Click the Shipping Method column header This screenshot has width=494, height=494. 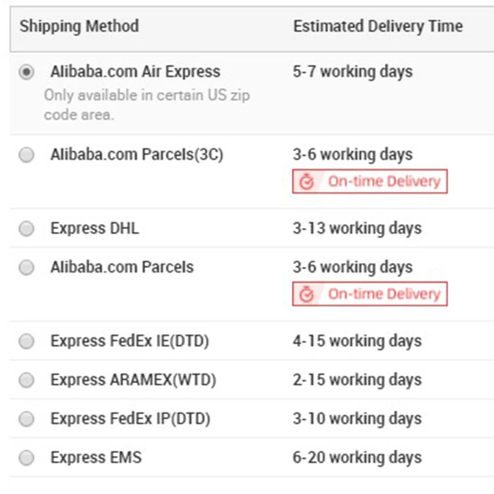coord(79,26)
